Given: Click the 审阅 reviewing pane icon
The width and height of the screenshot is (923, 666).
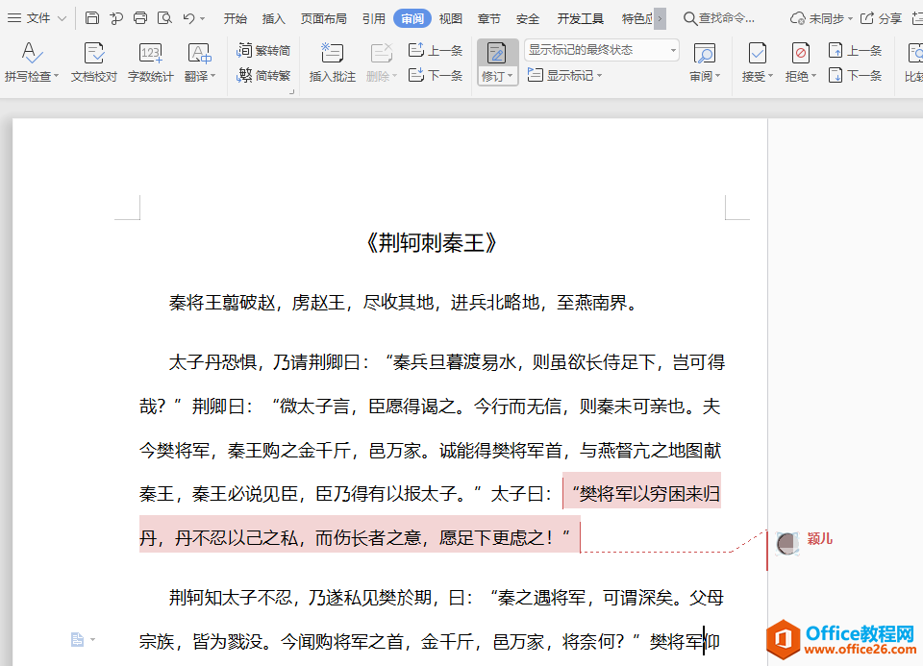Looking at the screenshot, I should coord(704,54).
